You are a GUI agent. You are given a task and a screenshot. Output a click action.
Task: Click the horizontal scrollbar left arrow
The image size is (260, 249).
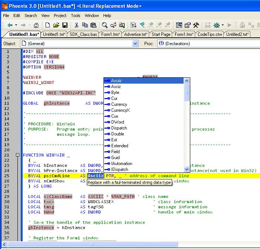pos(4,244)
